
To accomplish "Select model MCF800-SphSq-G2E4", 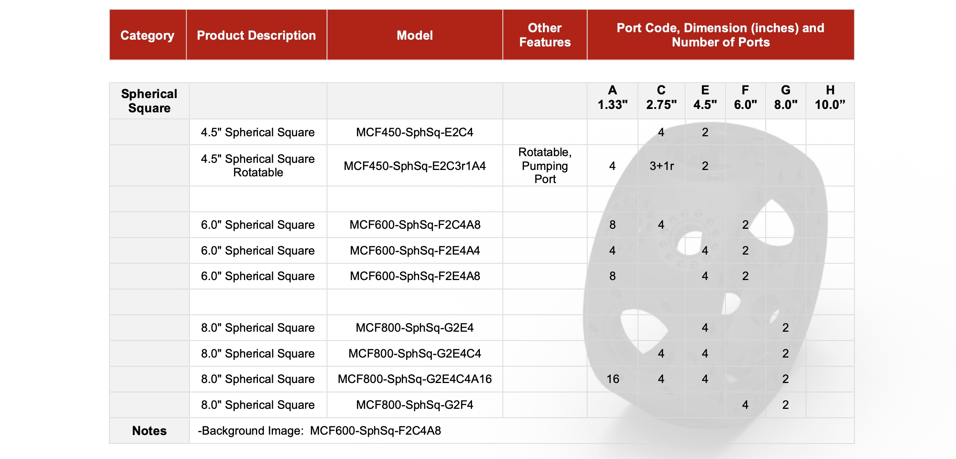I will pyautogui.click(x=415, y=328).
